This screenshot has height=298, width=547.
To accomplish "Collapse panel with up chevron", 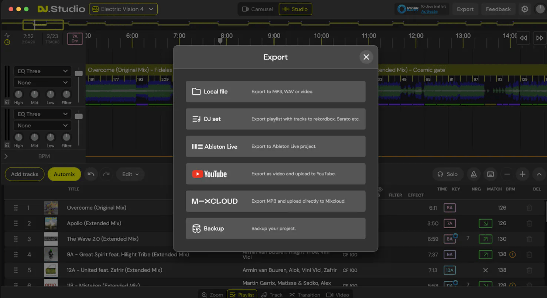I will (x=539, y=174).
